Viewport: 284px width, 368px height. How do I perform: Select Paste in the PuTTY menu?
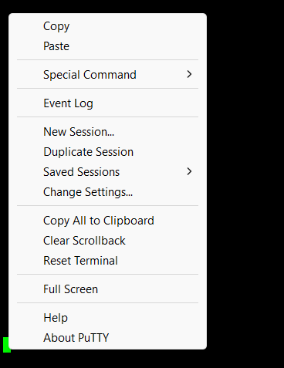(107, 46)
